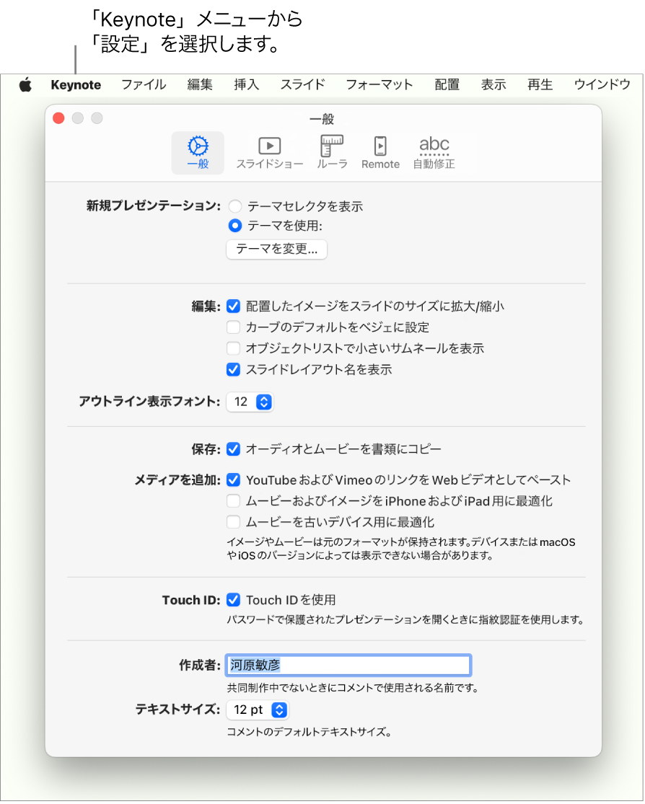Image resolution: width=645 pixels, height=804 pixels.
Task: Open the Remote device icon pane
Action: (x=380, y=153)
